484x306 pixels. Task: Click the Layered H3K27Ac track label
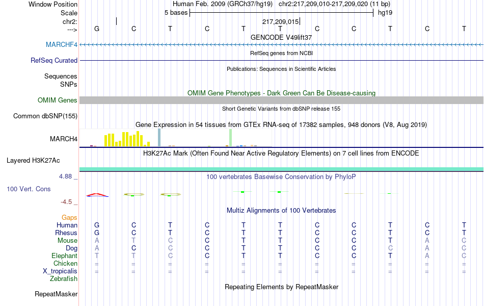click(x=33, y=161)
